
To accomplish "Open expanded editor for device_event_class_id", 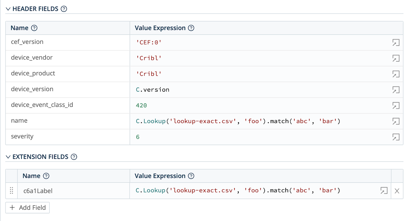I will [x=396, y=106].
